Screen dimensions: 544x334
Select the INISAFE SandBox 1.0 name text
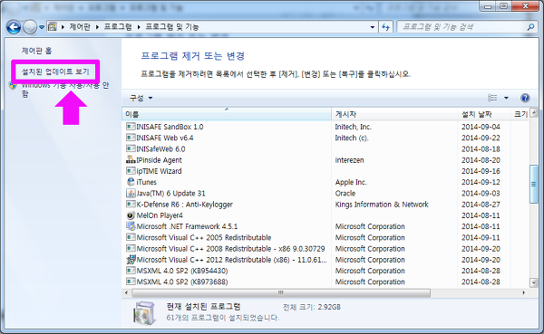coord(170,127)
